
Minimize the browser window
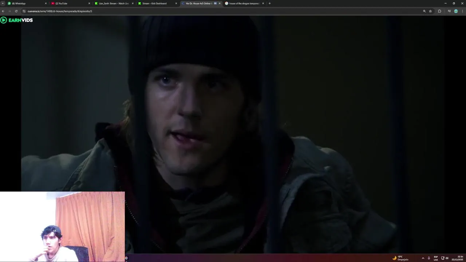click(445, 3)
